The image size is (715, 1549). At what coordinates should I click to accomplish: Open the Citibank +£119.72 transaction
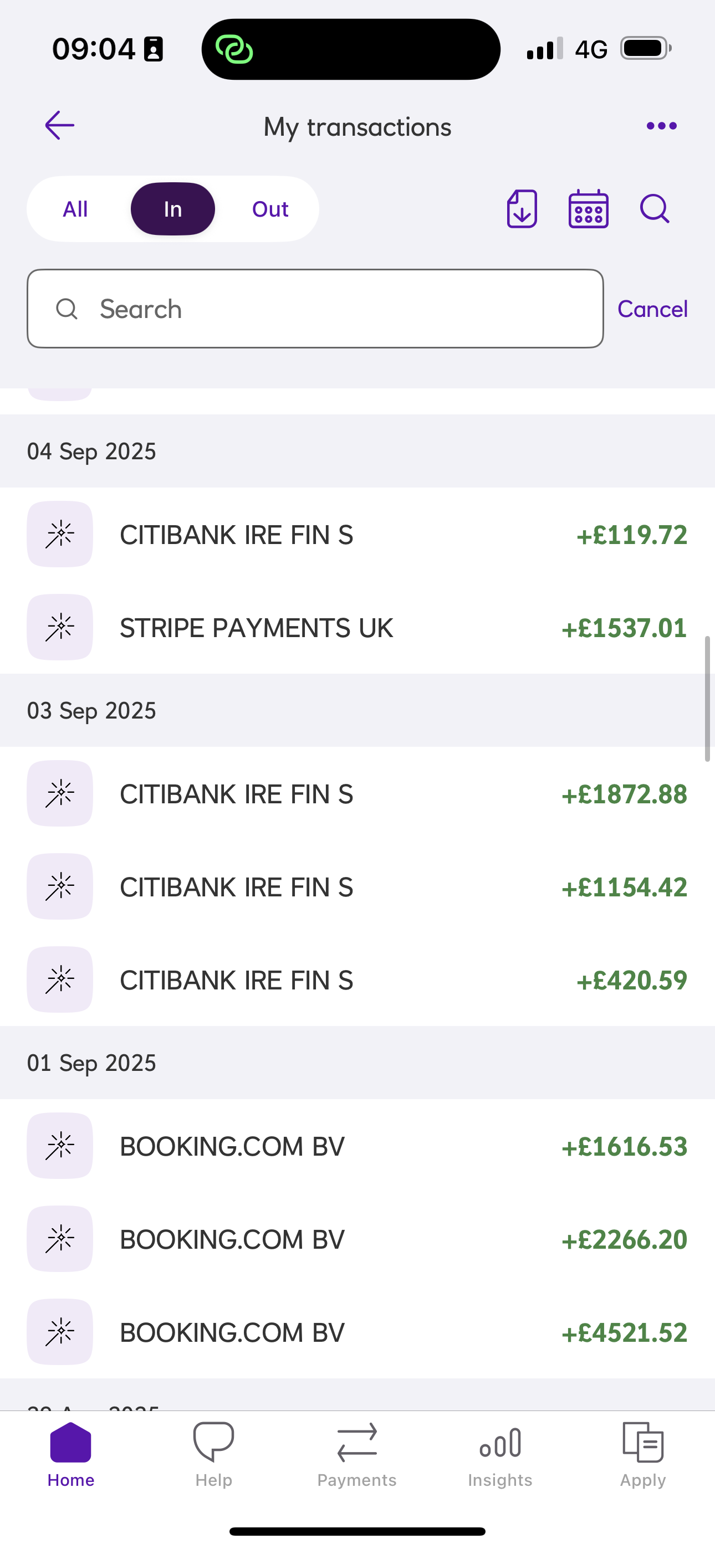(x=357, y=535)
